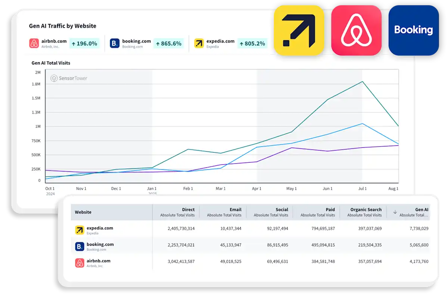Click Expedia Gen AI value 7,738,029

click(x=419, y=229)
